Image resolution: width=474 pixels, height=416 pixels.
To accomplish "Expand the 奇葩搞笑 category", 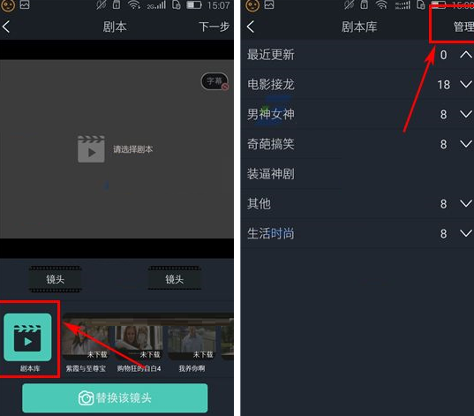I will (x=466, y=144).
